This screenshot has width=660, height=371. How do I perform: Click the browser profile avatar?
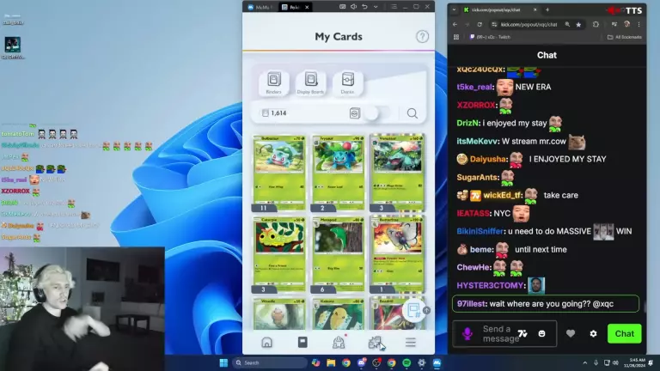coord(627,24)
